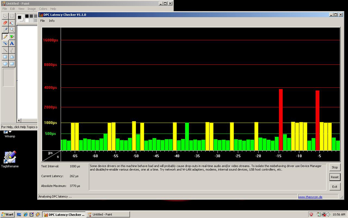Activate the Magnifier tool in Paint
The image size is (348, 218).
pyautogui.click(x=12, y=30)
